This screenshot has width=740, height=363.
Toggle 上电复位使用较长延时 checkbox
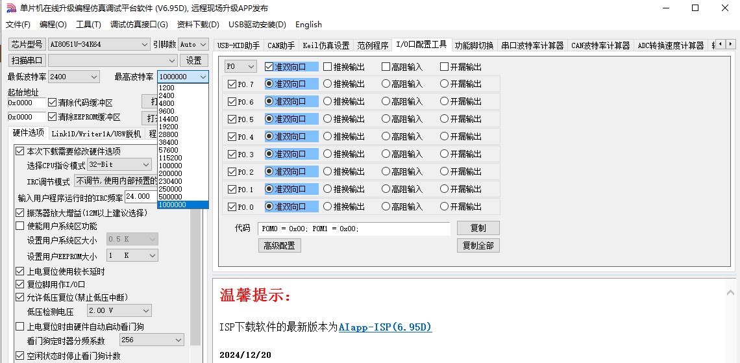point(20,271)
